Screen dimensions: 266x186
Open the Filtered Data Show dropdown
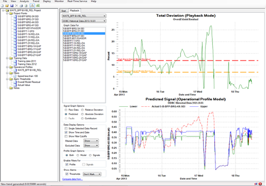point(91,141)
